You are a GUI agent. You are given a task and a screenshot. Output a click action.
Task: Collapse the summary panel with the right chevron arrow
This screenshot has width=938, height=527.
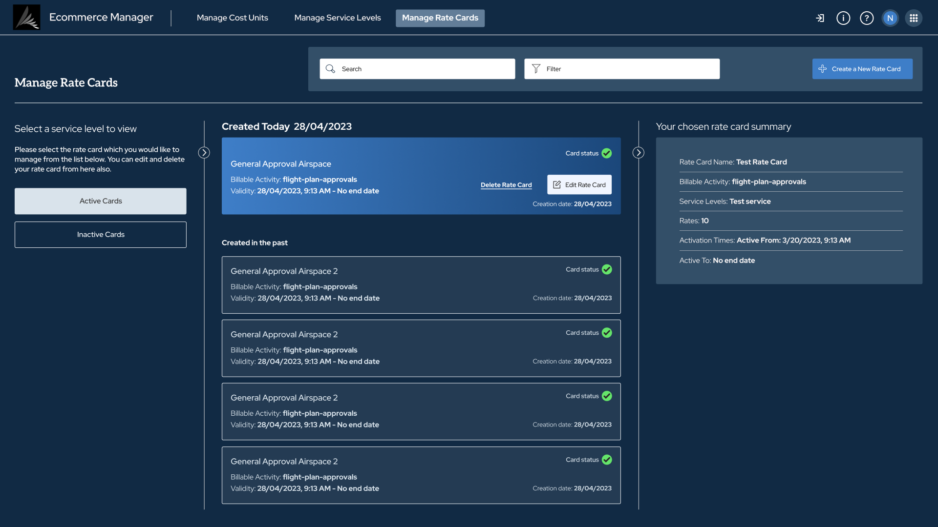638,153
